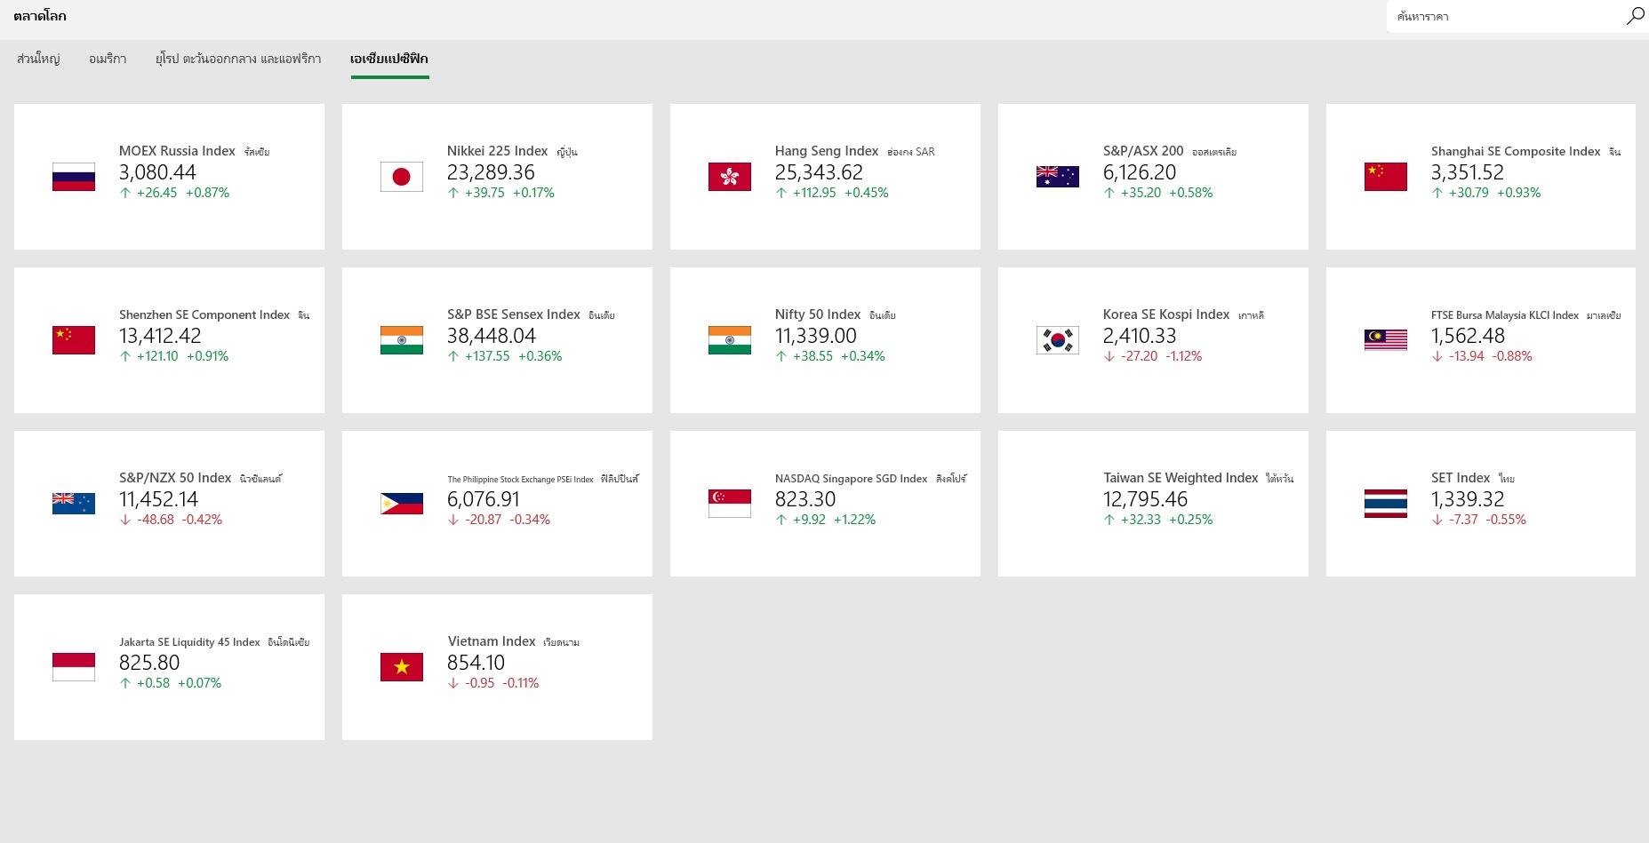Open the ยุโรป ตะวันออกกลาง และแอฟริกา tab
The width and height of the screenshot is (1649, 843).
pyautogui.click(x=238, y=59)
